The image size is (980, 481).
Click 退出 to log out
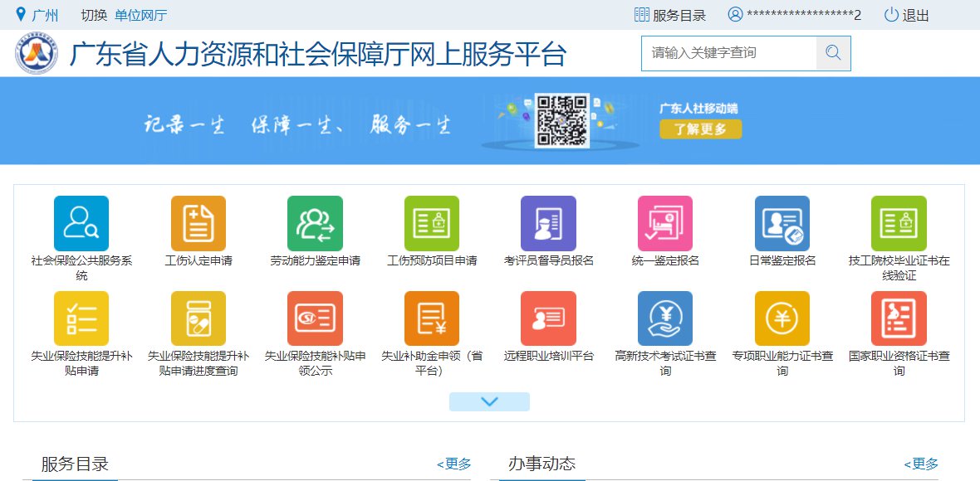907,15
